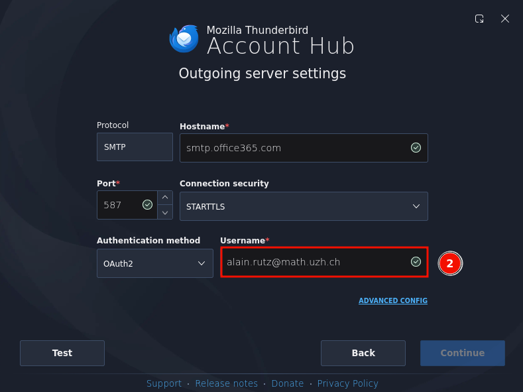Image resolution: width=523 pixels, height=392 pixels.
Task: Open the Donate link
Action: [x=288, y=383]
